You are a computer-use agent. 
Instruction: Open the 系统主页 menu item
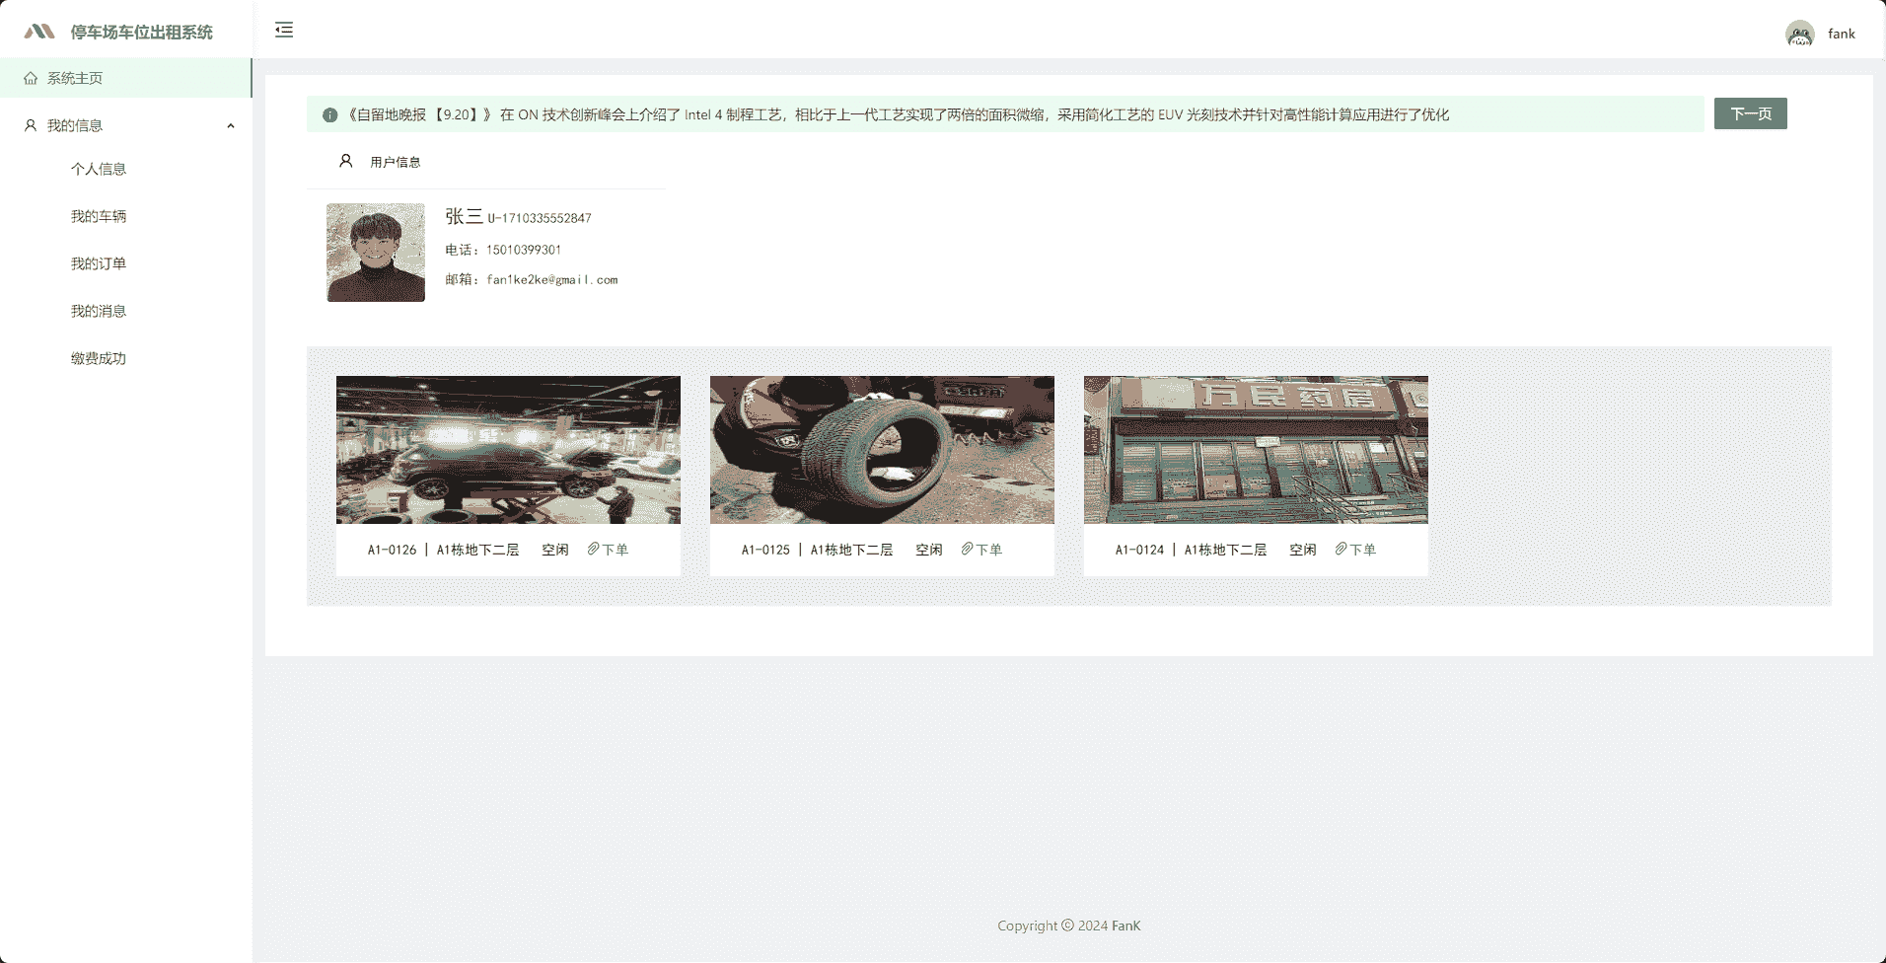(126, 78)
